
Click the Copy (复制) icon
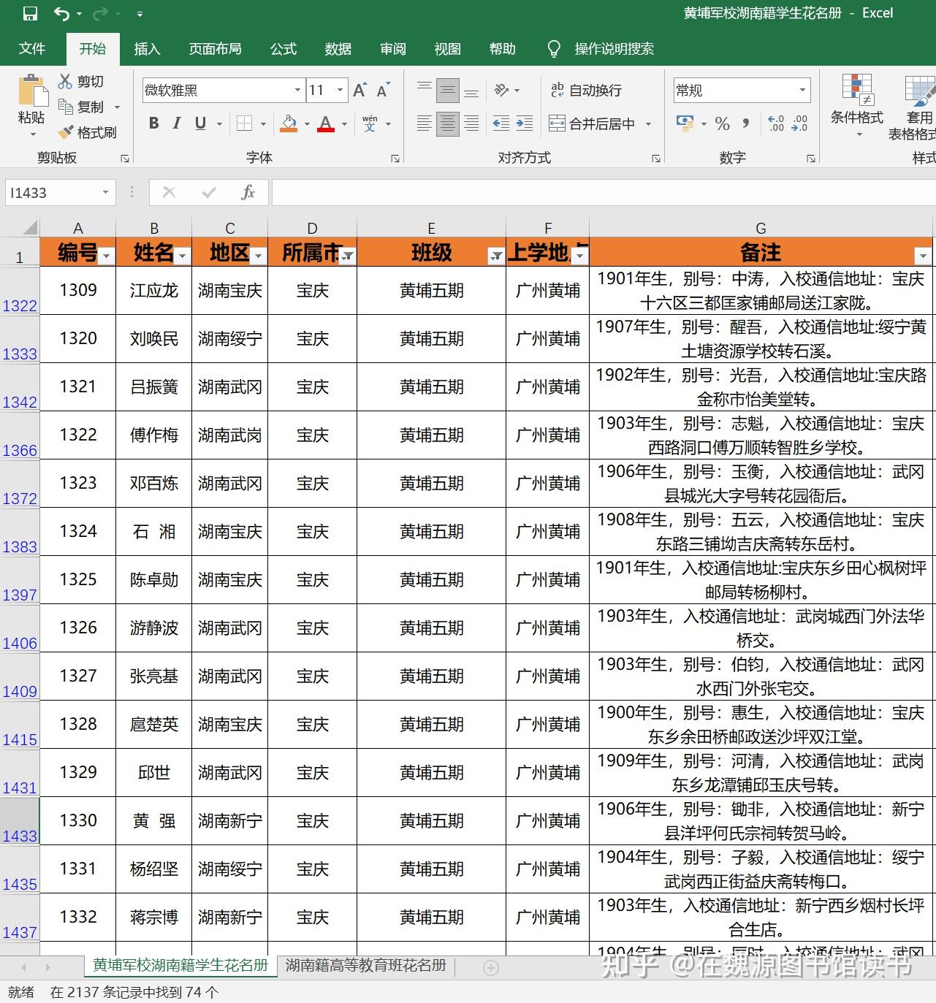pos(66,107)
